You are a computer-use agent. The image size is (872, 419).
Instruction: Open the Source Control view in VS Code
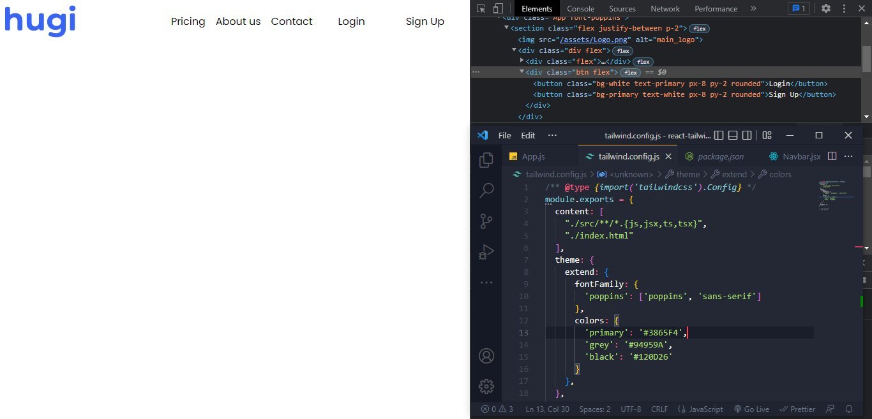(x=486, y=221)
